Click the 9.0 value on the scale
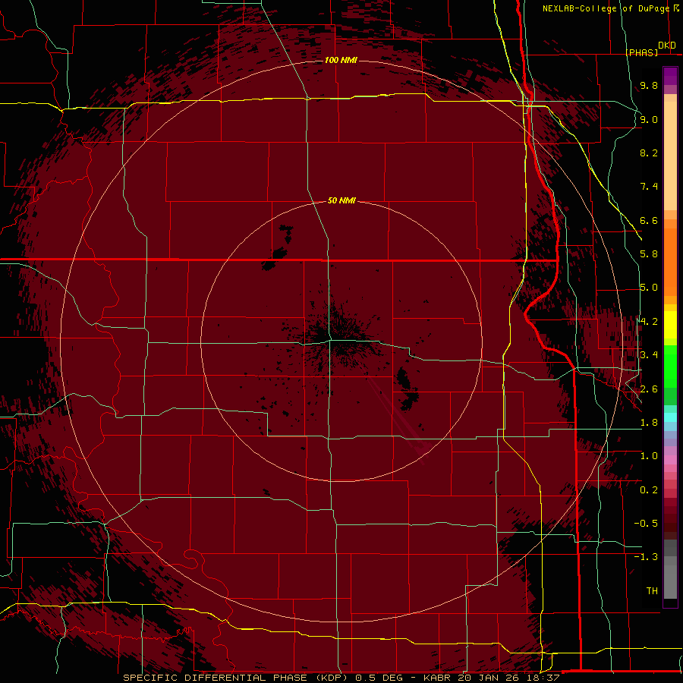The height and width of the screenshot is (683, 683). [x=649, y=119]
